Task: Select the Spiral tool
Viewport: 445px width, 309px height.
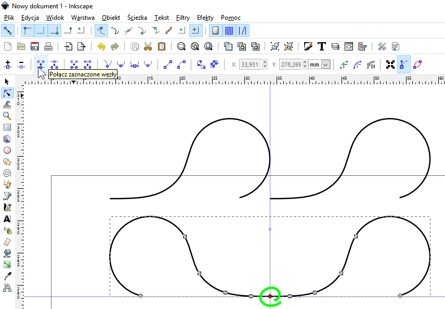Action: (7, 173)
